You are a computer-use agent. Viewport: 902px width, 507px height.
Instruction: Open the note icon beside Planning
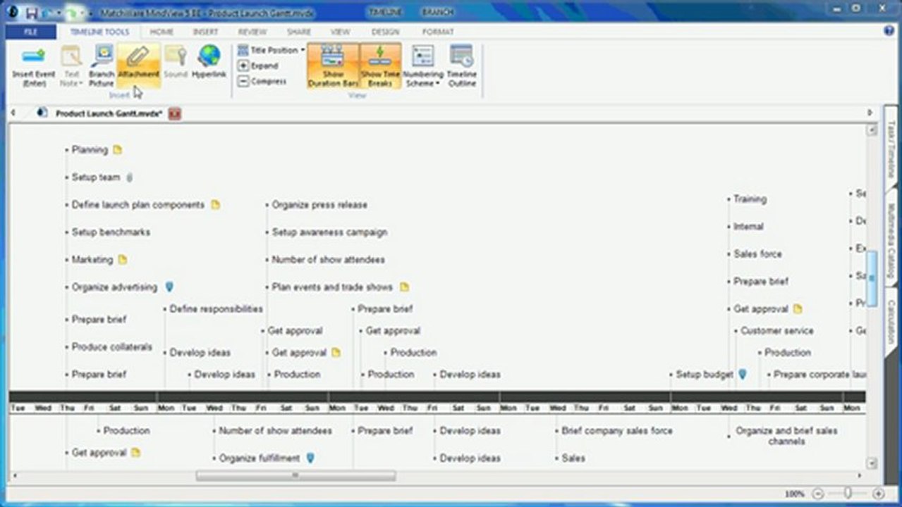click(118, 149)
